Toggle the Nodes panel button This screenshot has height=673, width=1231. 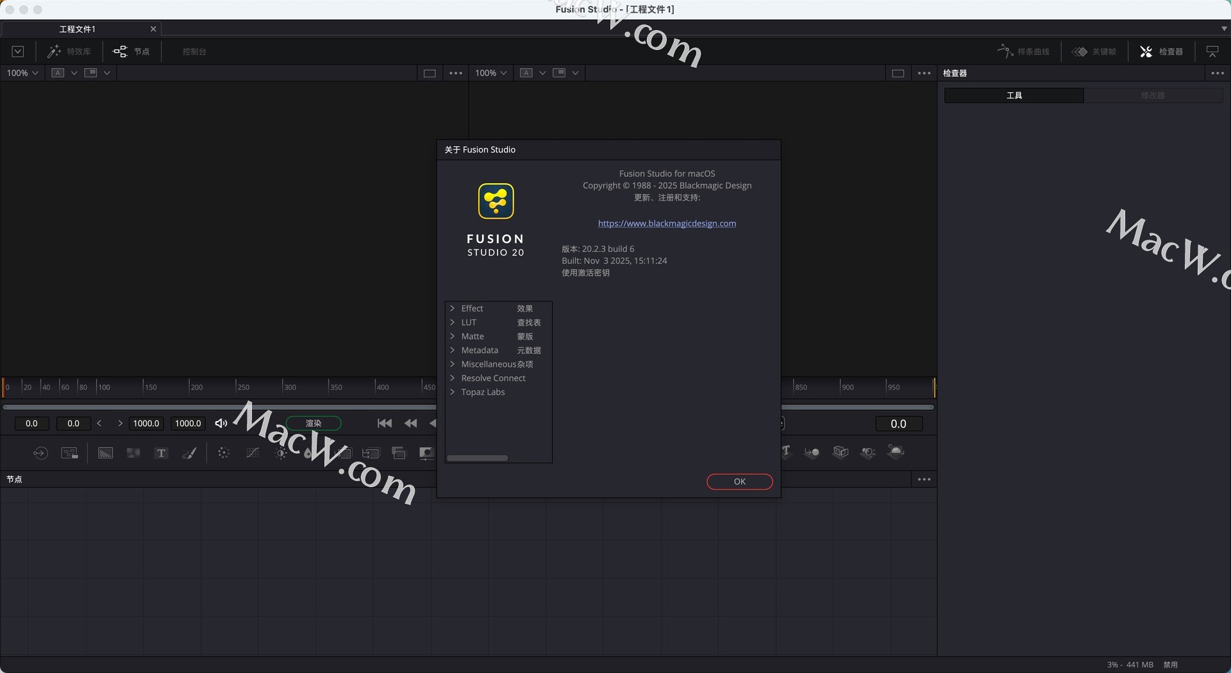(131, 51)
